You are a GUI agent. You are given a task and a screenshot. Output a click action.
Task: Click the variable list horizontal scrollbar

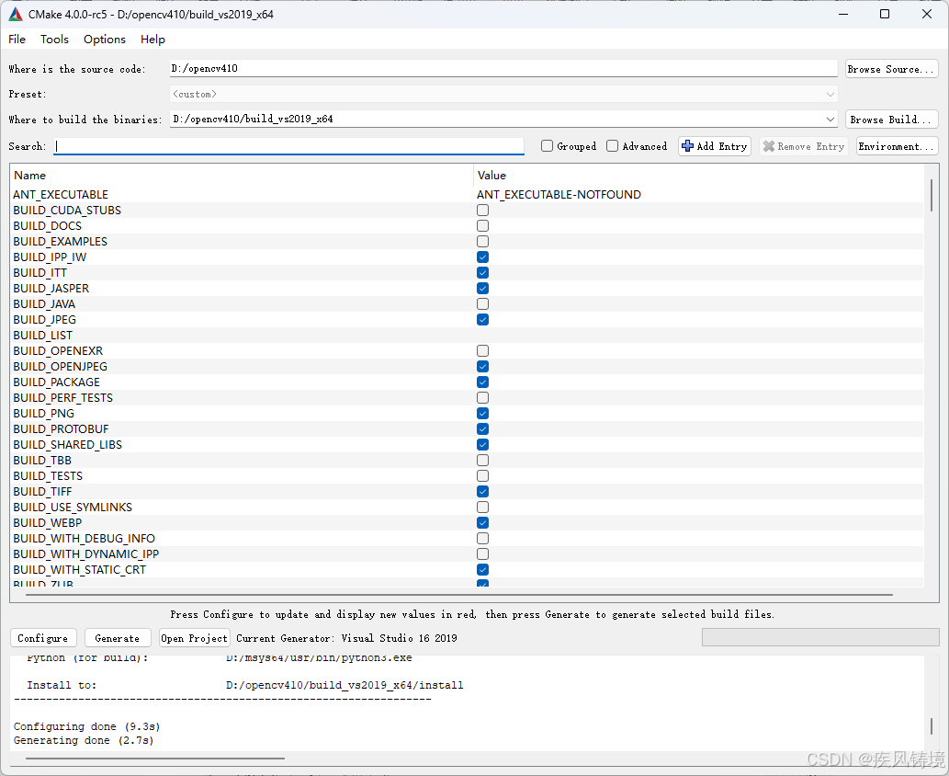pos(459,595)
